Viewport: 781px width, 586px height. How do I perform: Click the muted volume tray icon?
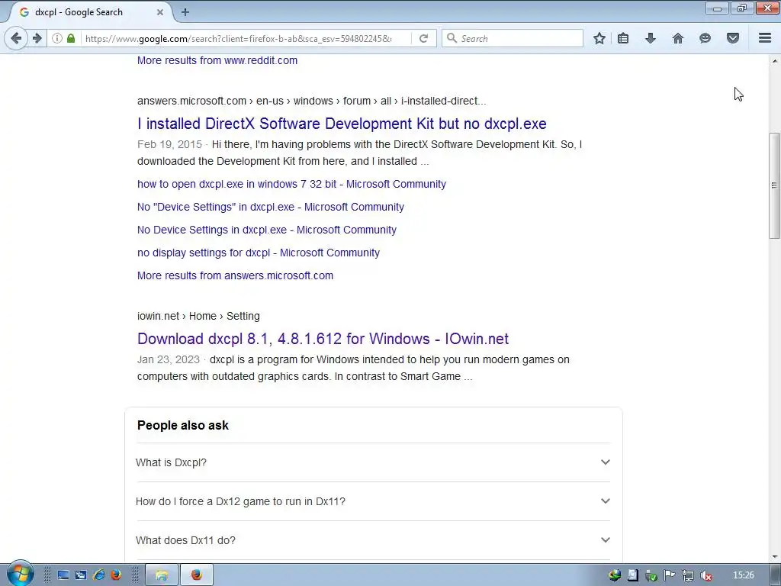point(705,575)
